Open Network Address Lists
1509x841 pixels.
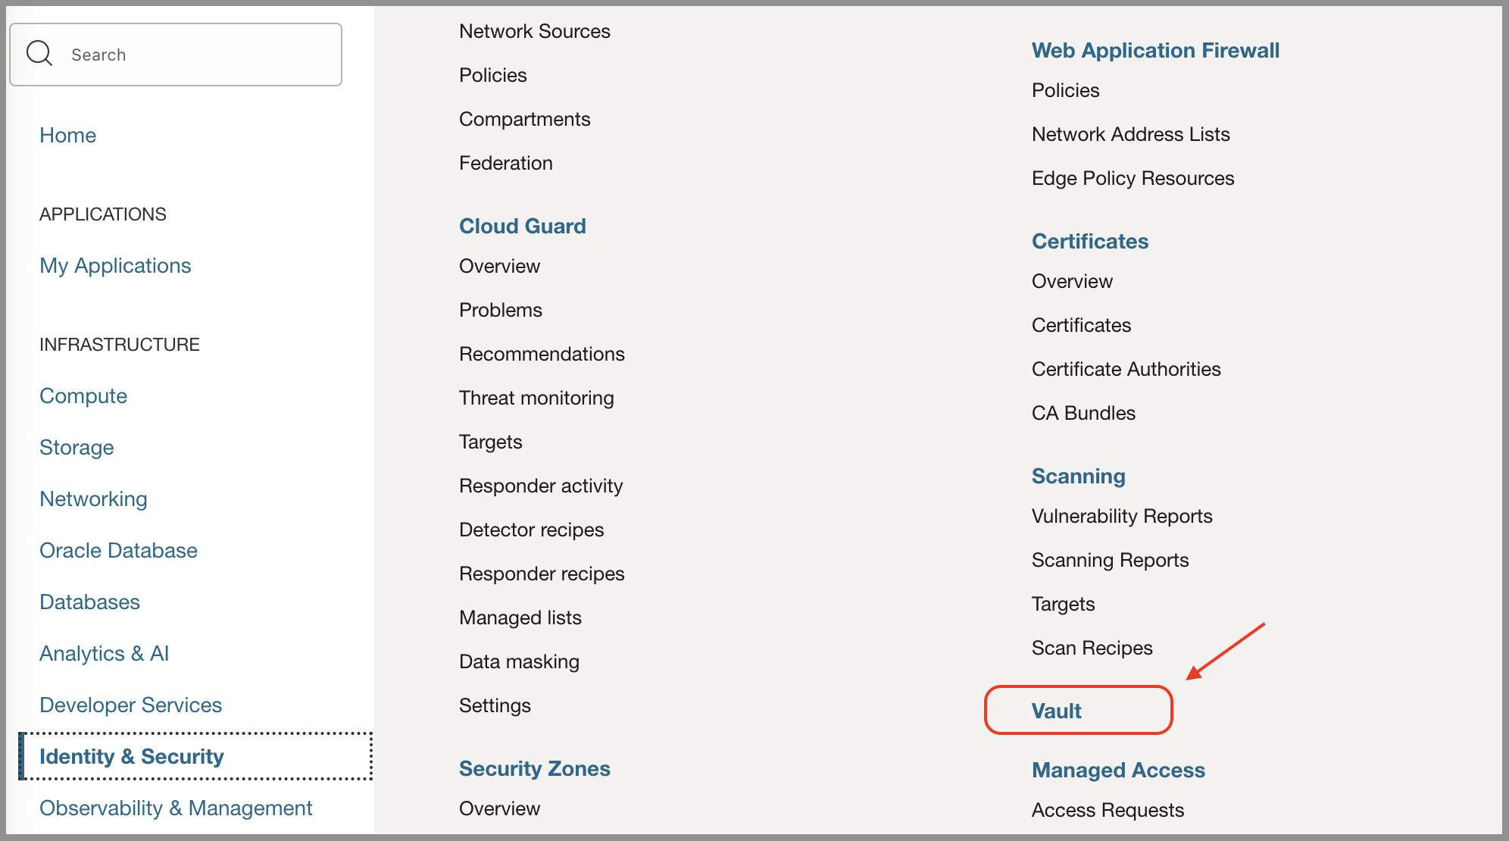click(x=1130, y=134)
